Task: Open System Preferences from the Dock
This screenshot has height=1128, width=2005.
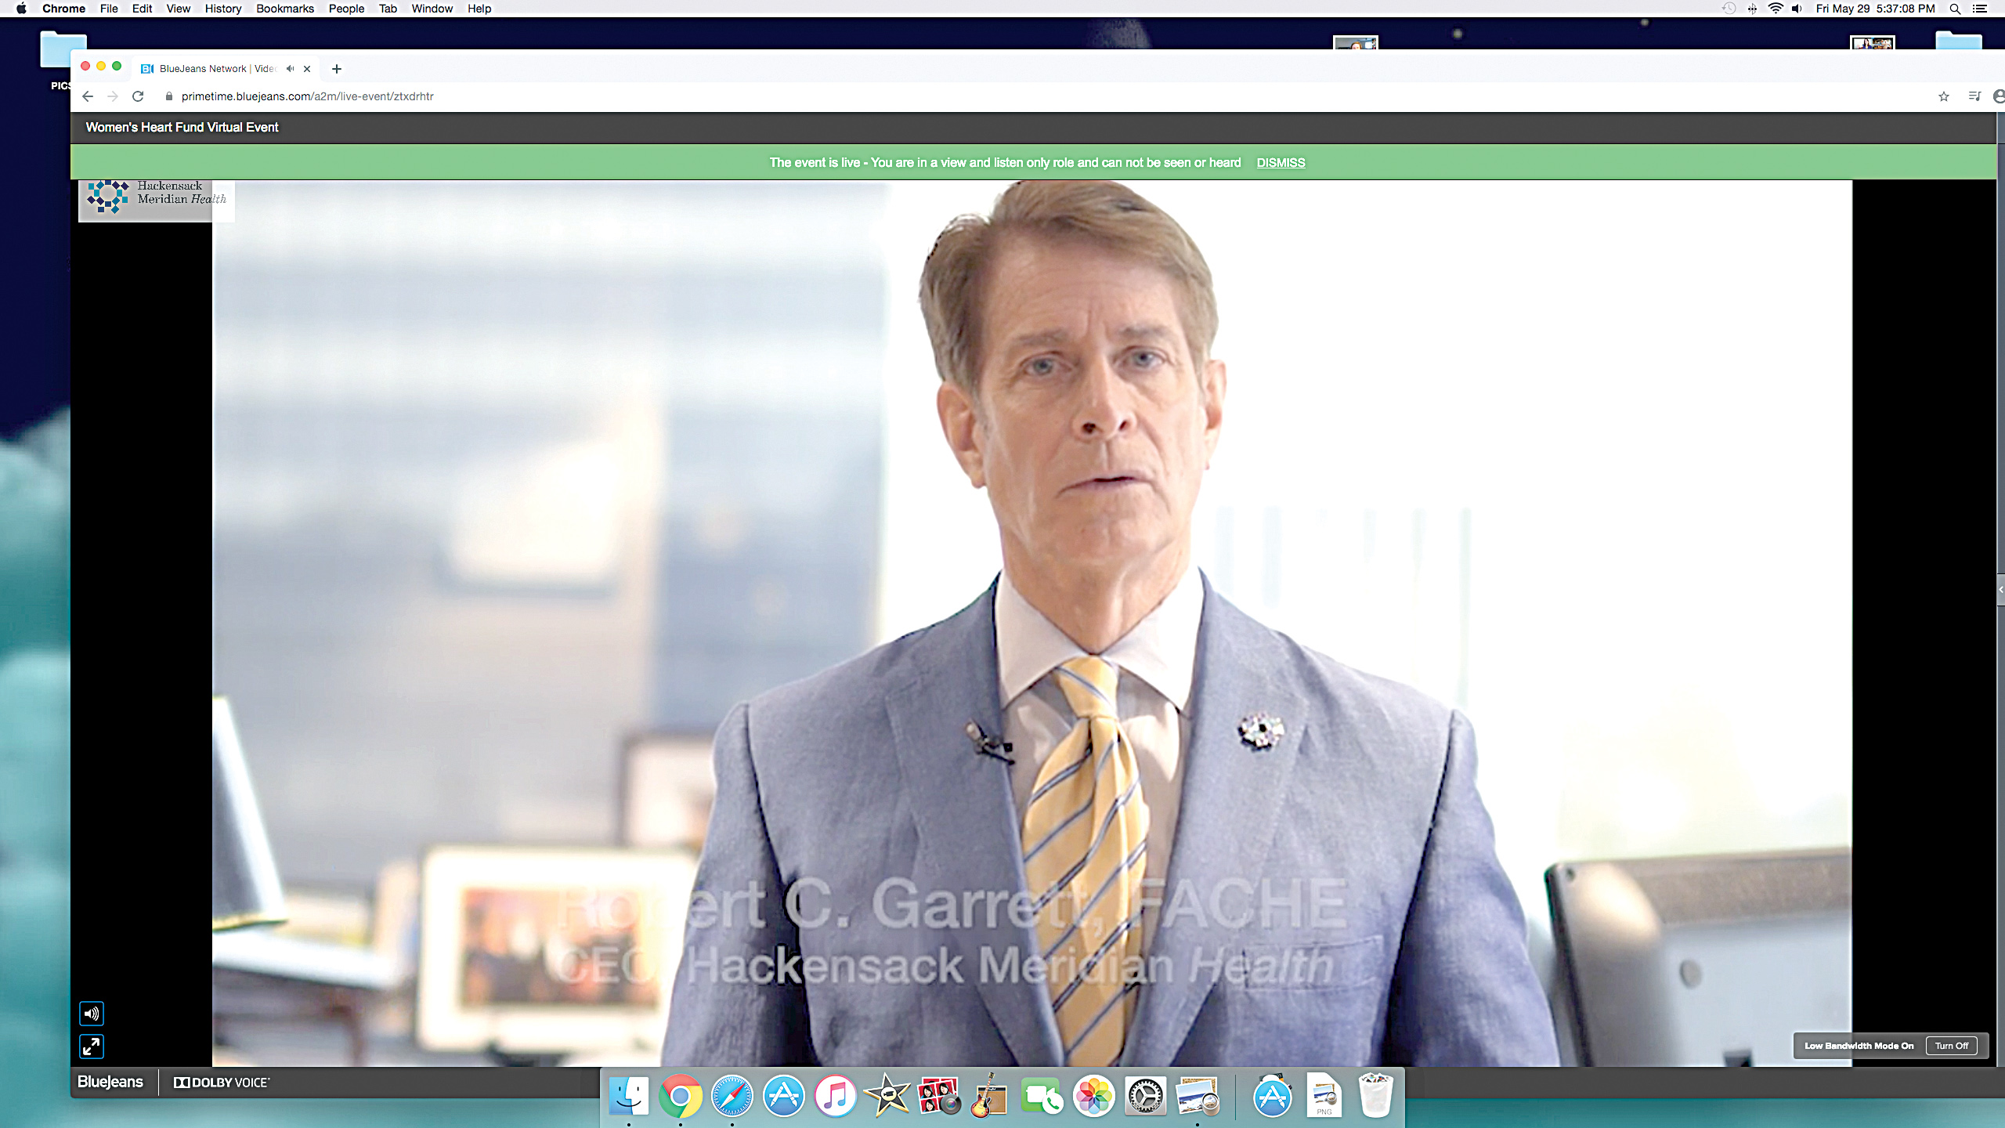Action: (x=1146, y=1096)
